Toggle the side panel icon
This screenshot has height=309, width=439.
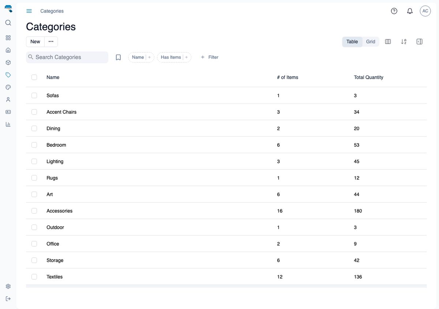click(420, 42)
